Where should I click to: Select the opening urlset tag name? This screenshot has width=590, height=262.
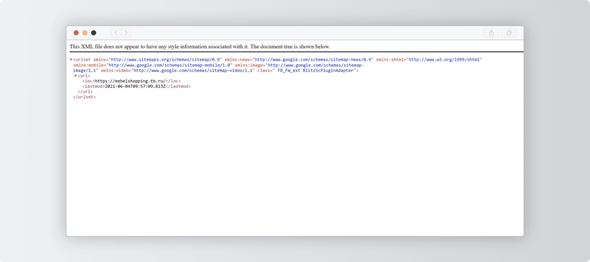click(x=82, y=60)
